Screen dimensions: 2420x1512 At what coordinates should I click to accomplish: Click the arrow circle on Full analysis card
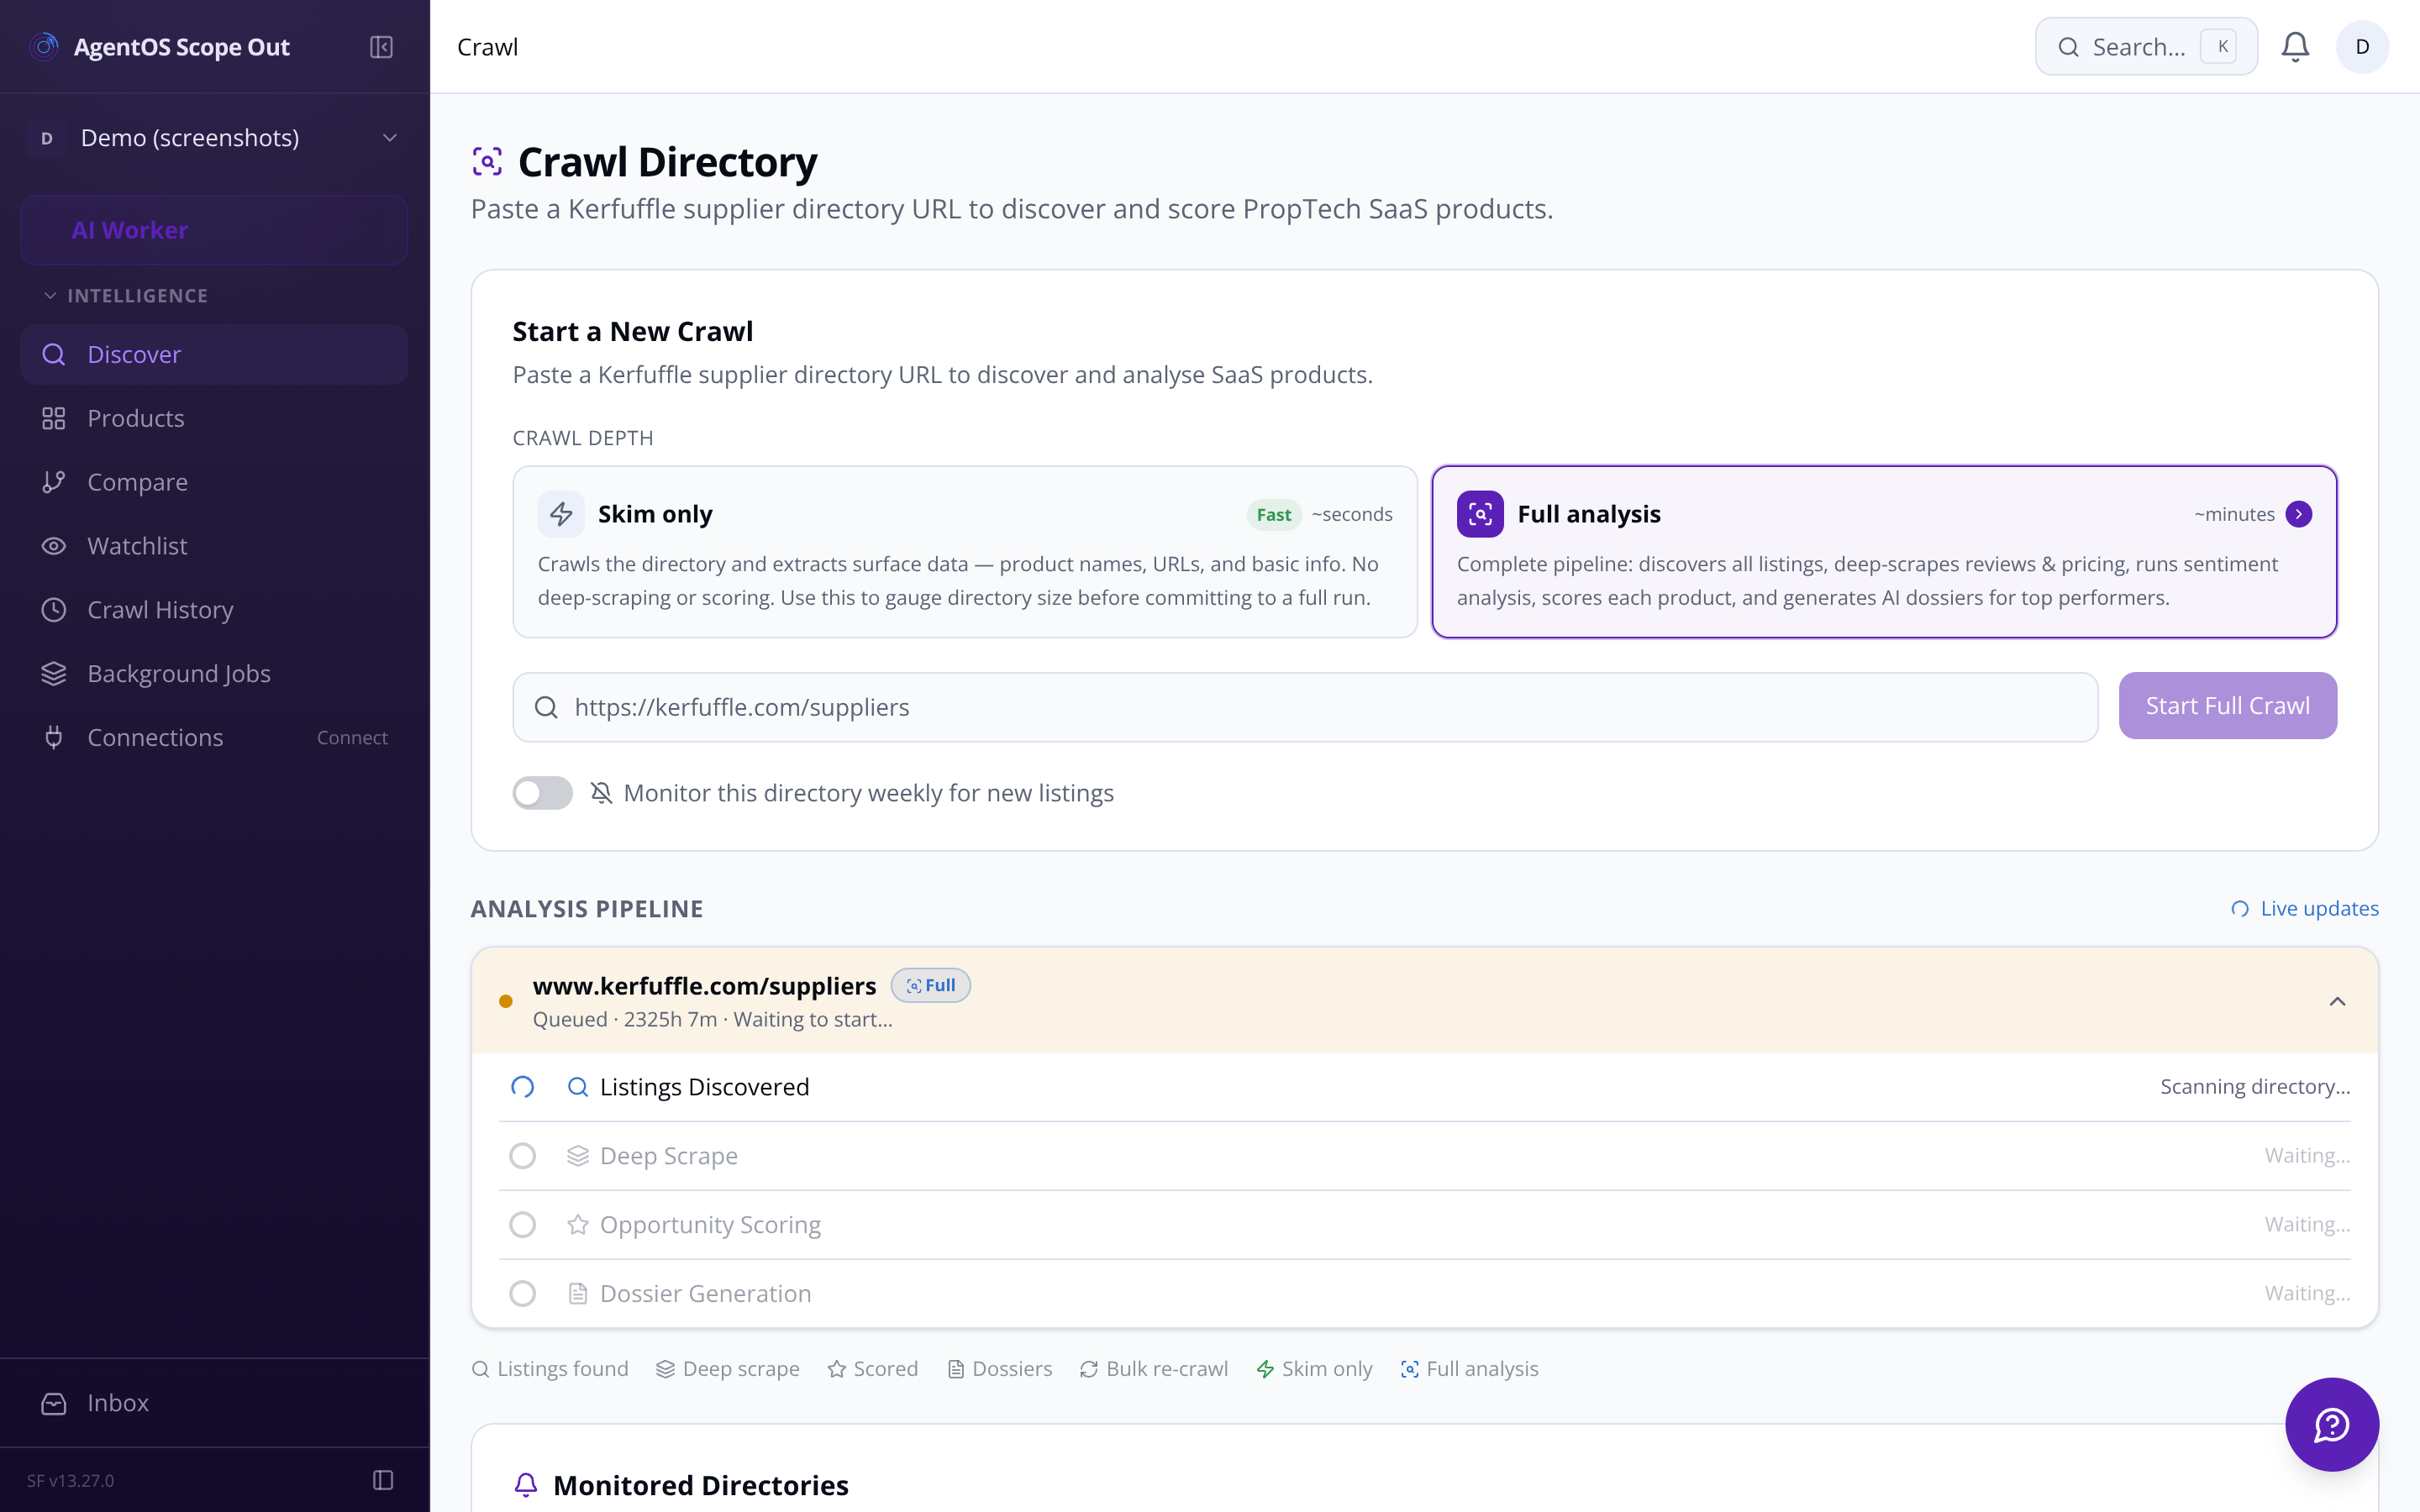pos(2299,514)
